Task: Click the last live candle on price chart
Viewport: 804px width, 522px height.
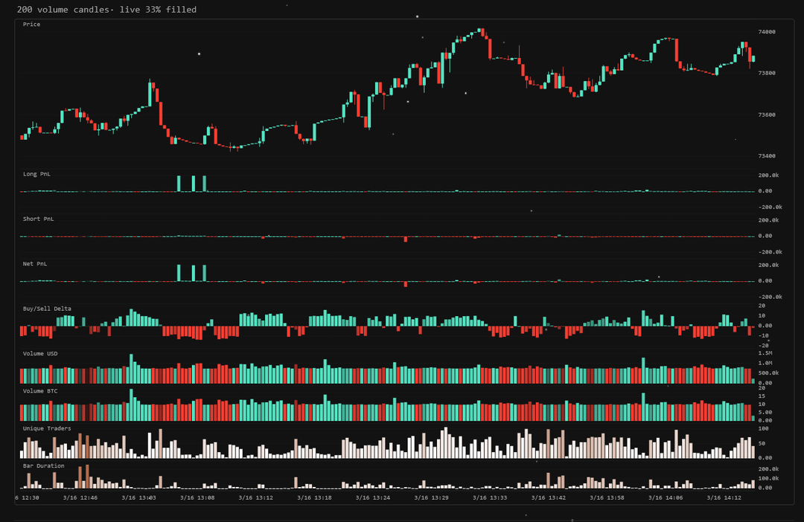Action: [x=753, y=58]
